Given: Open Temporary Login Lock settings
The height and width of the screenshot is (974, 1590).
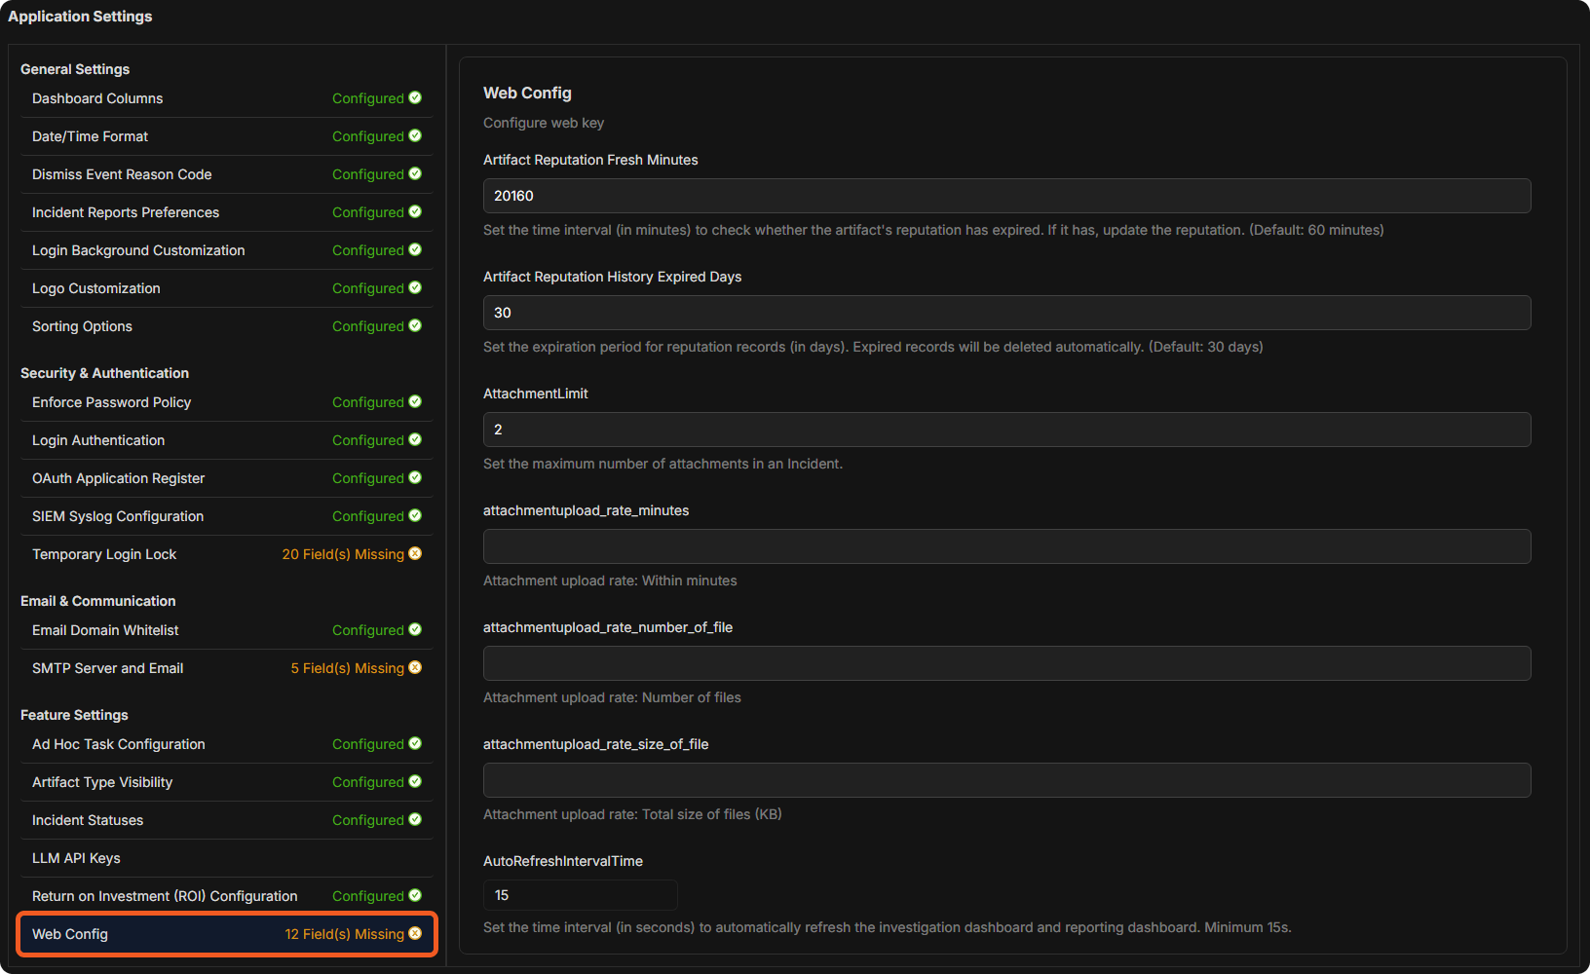Looking at the screenshot, I should coord(226,554).
